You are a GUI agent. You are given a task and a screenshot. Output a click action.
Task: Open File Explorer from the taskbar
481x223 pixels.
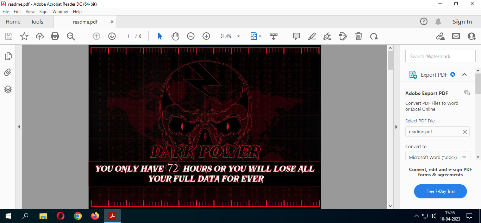(x=43, y=216)
